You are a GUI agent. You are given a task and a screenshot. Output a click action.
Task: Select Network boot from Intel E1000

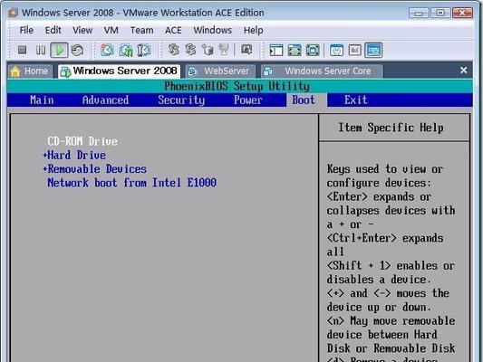coord(131,183)
